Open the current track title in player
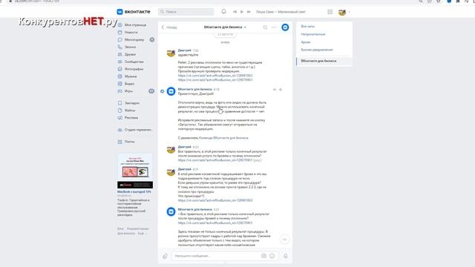The height and width of the screenshot is (267, 475). click(281, 12)
